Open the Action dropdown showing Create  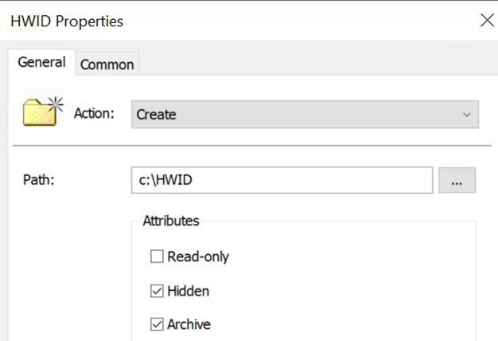305,114
